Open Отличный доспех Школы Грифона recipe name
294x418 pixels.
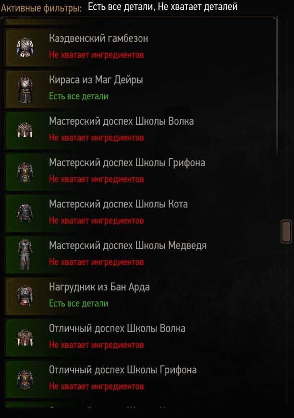coord(122,370)
